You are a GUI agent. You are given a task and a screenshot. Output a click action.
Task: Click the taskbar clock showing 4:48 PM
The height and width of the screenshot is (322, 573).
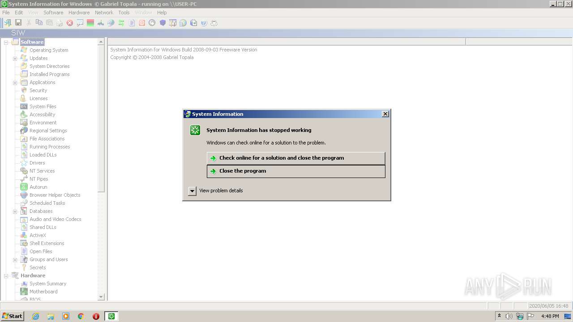pos(550,316)
